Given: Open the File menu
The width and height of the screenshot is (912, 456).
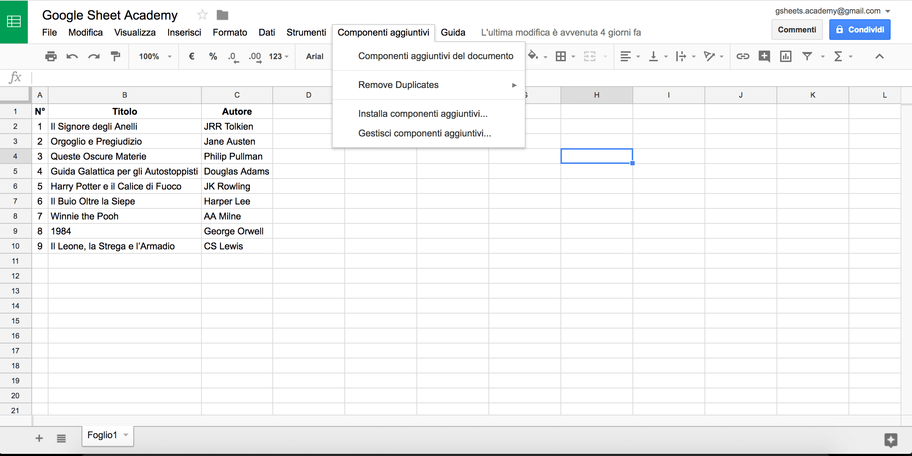Looking at the screenshot, I should point(49,32).
